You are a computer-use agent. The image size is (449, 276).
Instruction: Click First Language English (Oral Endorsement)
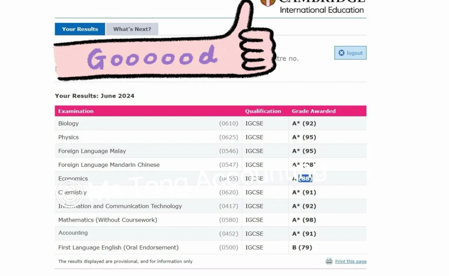(x=118, y=248)
